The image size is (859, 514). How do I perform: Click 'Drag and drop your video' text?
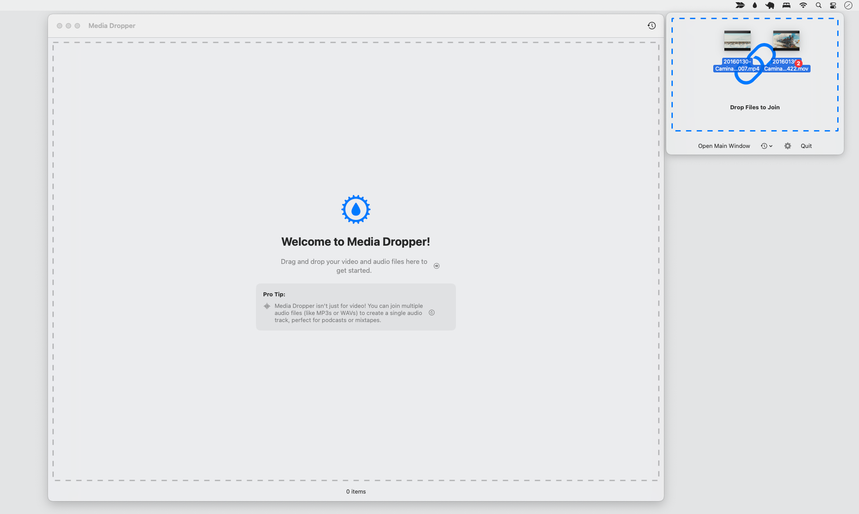[x=354, y=266]
